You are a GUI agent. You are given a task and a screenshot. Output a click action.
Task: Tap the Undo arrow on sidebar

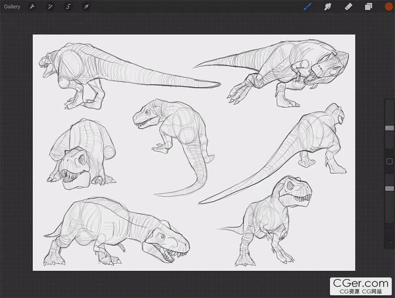point(389,231)
